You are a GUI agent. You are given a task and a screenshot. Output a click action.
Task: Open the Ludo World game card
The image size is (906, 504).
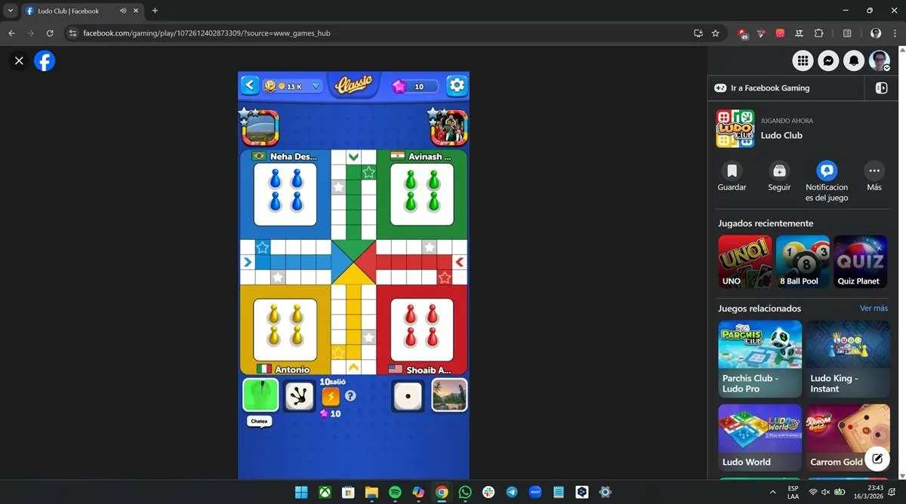coord(760,438)
